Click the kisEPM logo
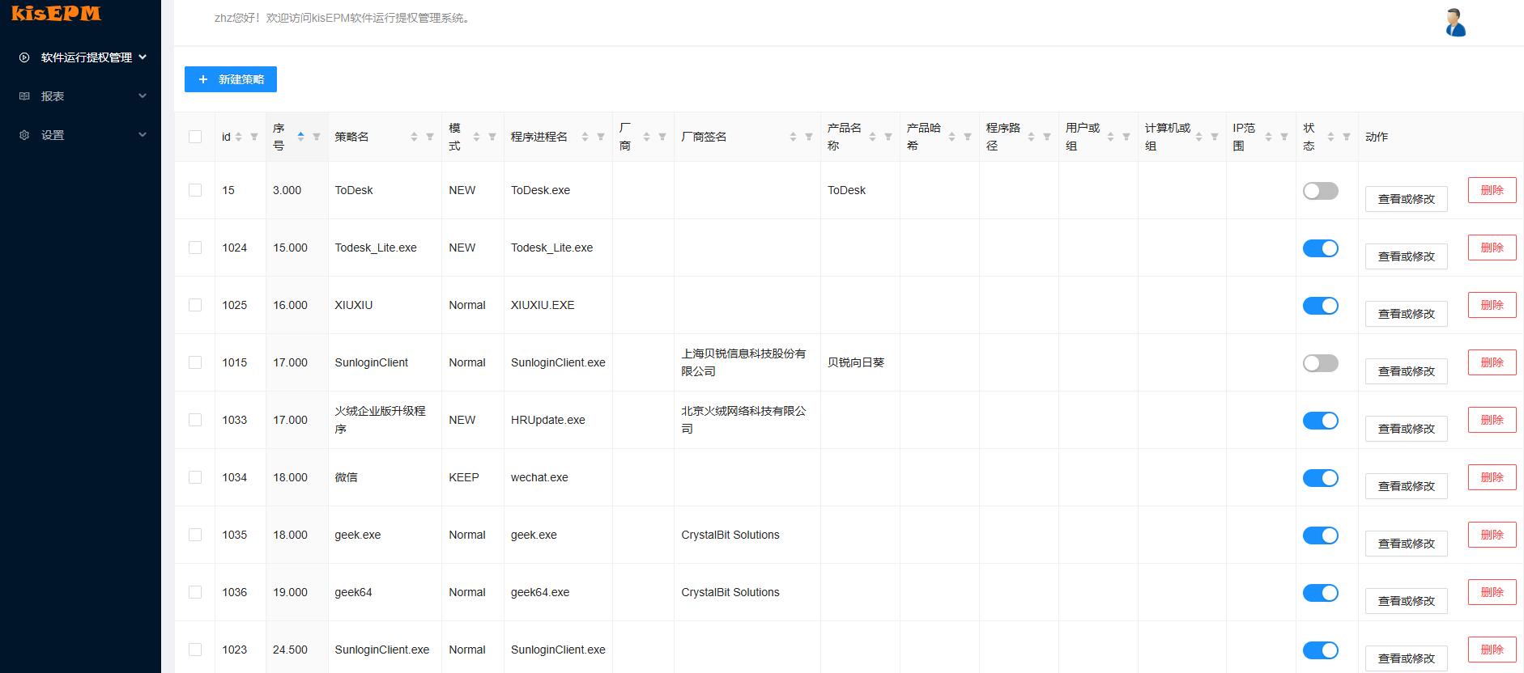The height and width of the screenshot is (673, 1524). tap(56, 13)
